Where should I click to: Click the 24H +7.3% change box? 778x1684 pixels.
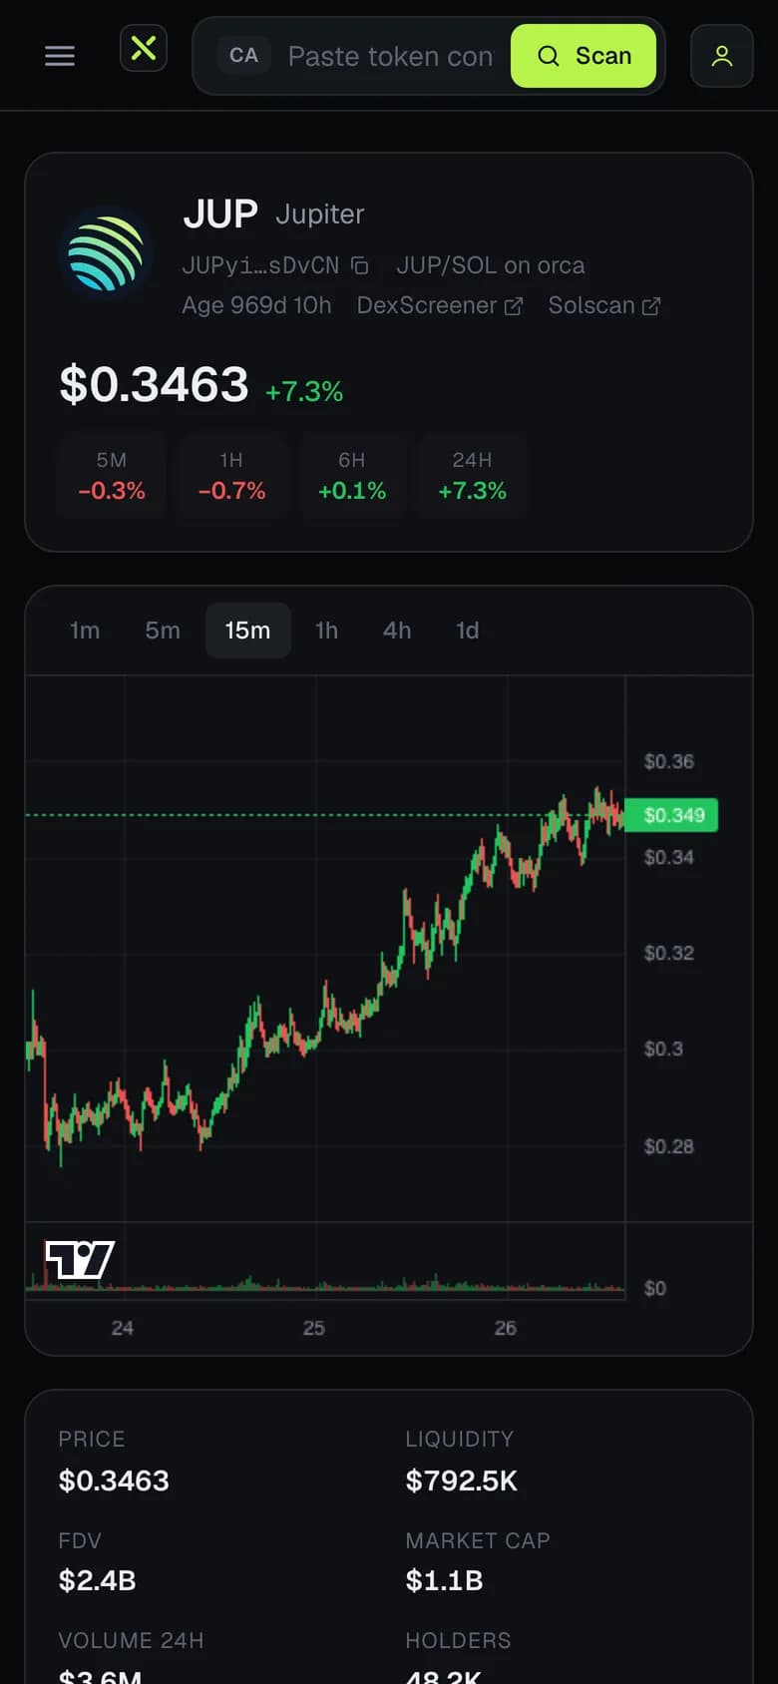point(473,476)
